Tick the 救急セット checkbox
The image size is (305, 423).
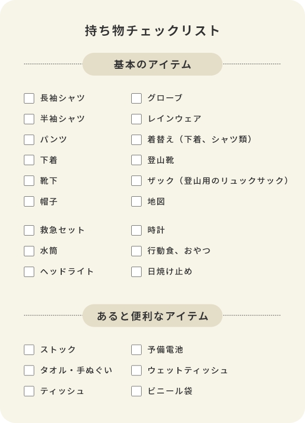[29, 230]
